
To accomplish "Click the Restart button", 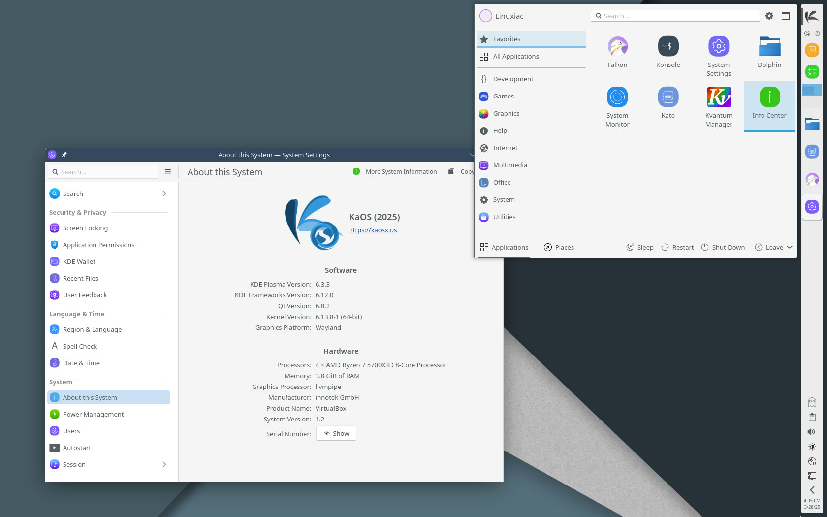I will [677, 247].
